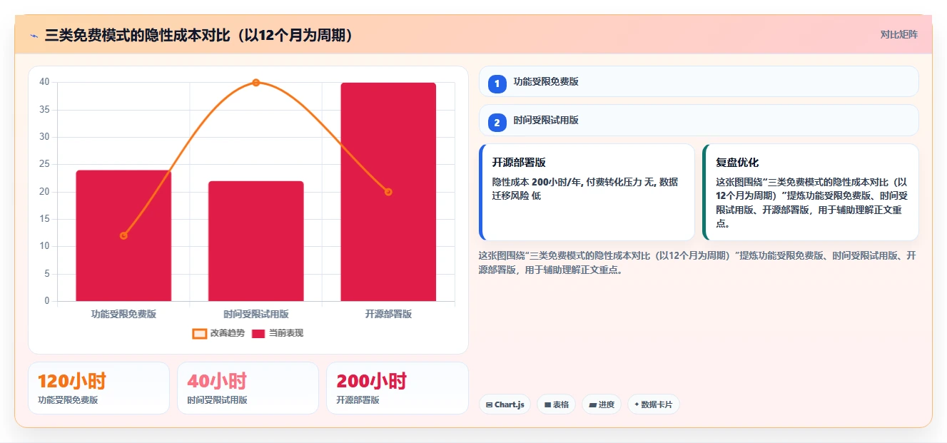Click the 对比矩阵 label in header
This screenshot has width=947, height=443.
898,34
